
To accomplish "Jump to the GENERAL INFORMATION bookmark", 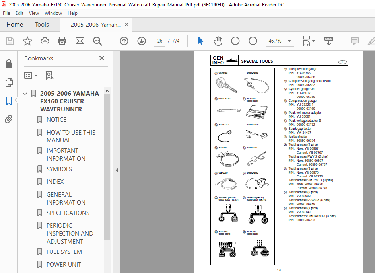I will click(66, 198).
